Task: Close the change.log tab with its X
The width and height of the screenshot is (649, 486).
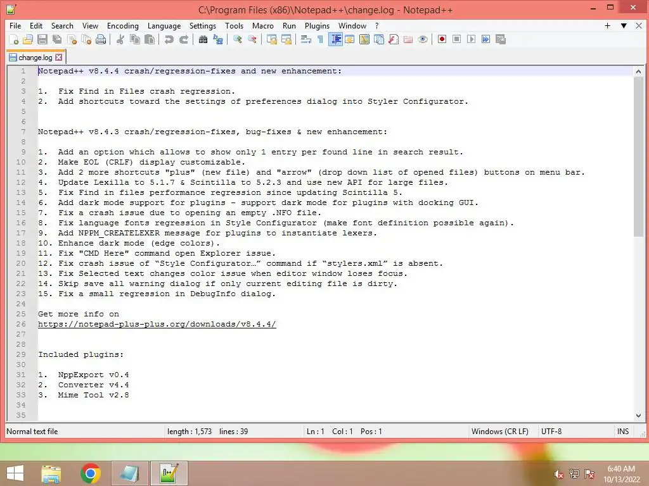Action: click(x=59, y=58)
